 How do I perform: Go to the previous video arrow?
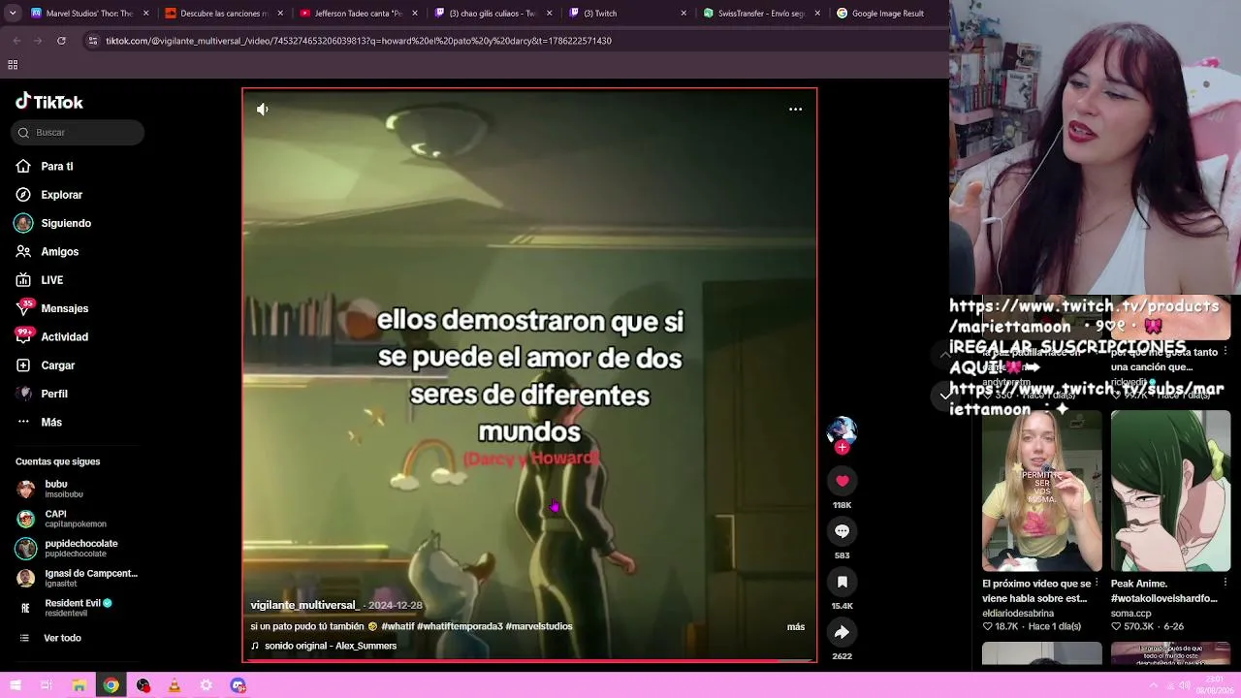pyautogui.click(x=945, y=356)
